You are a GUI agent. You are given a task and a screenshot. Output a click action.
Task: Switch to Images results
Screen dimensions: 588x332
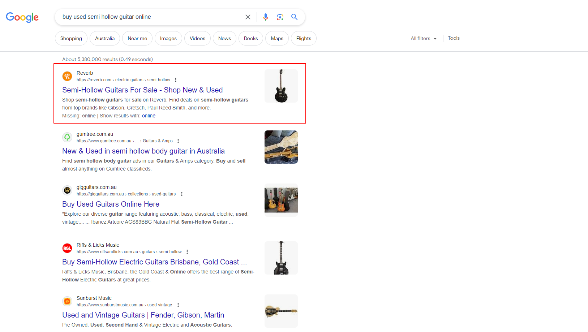coord(168,38)
